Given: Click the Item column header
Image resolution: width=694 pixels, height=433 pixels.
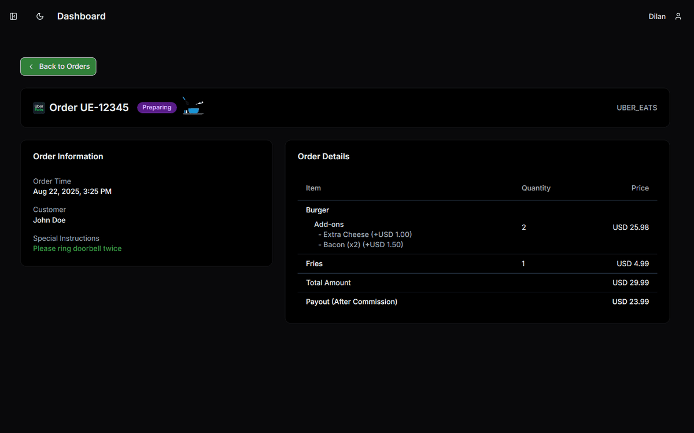Looking at the screenshot, I should [313, 188].
